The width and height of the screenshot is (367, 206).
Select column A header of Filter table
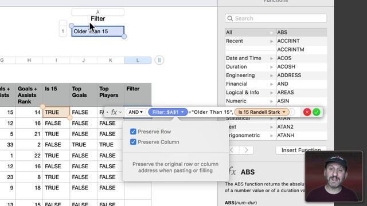coord(98,12)
